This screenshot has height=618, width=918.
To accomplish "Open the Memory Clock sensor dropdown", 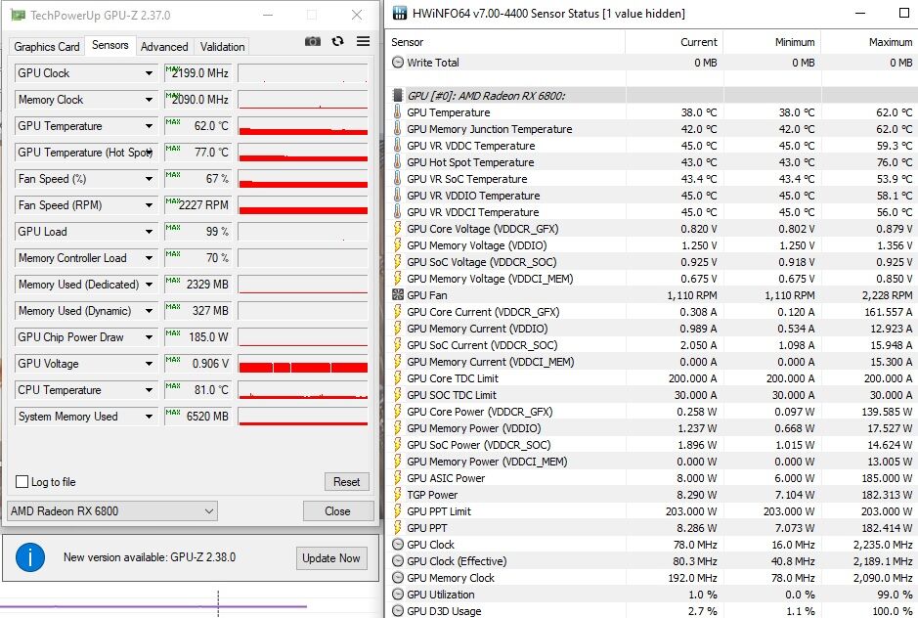I will pyautogui.click(x=149, y=100).
